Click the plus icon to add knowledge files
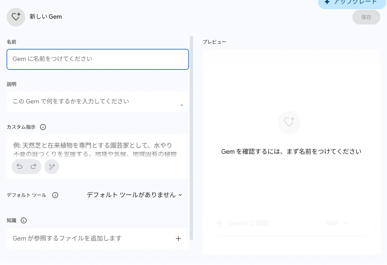The width and height of the screenshot is (387, 265). tap(178, 238)
